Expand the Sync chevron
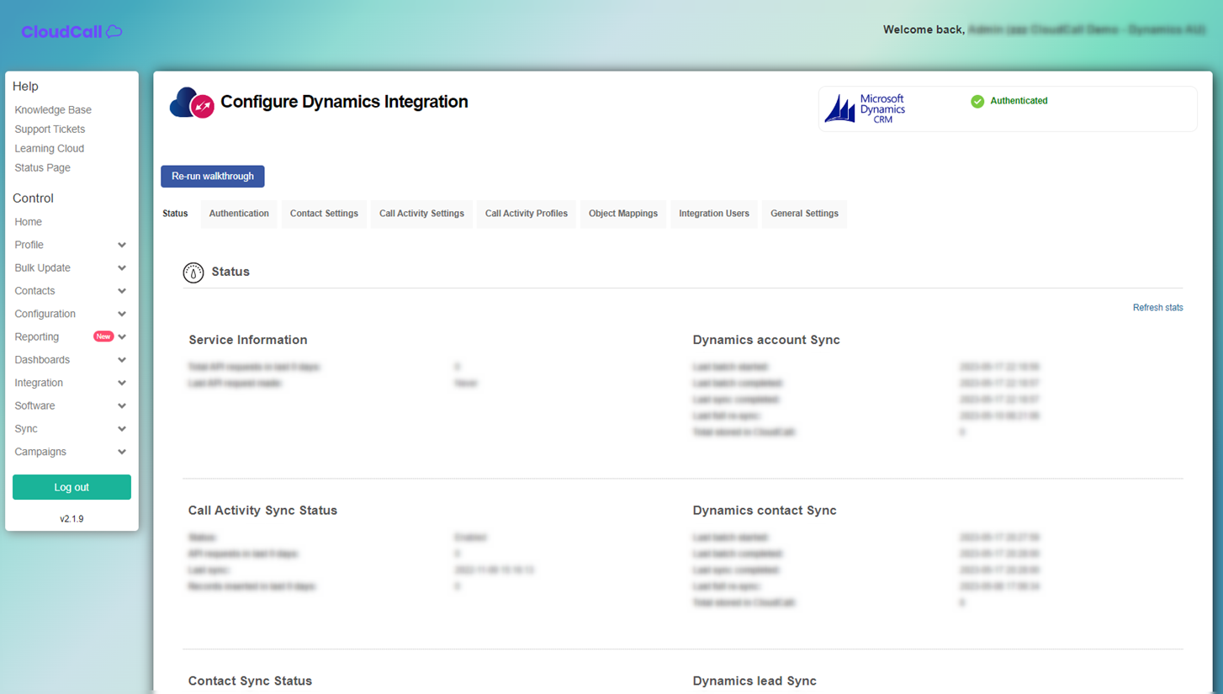 click(122, 429)
